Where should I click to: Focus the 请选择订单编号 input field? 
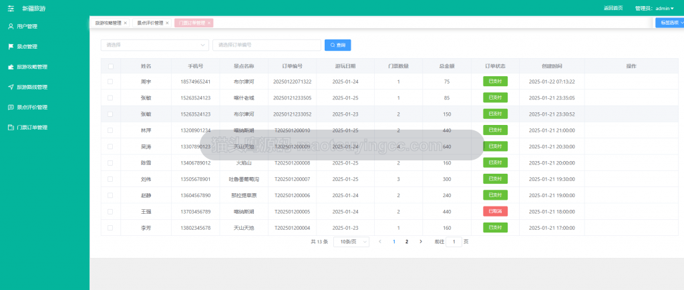pos(267,45)
